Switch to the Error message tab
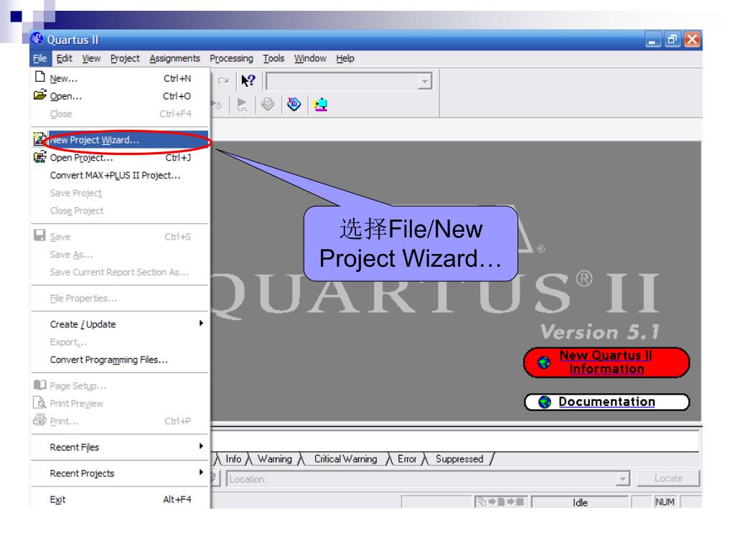 pyautogui.click(x=407, y=459)
